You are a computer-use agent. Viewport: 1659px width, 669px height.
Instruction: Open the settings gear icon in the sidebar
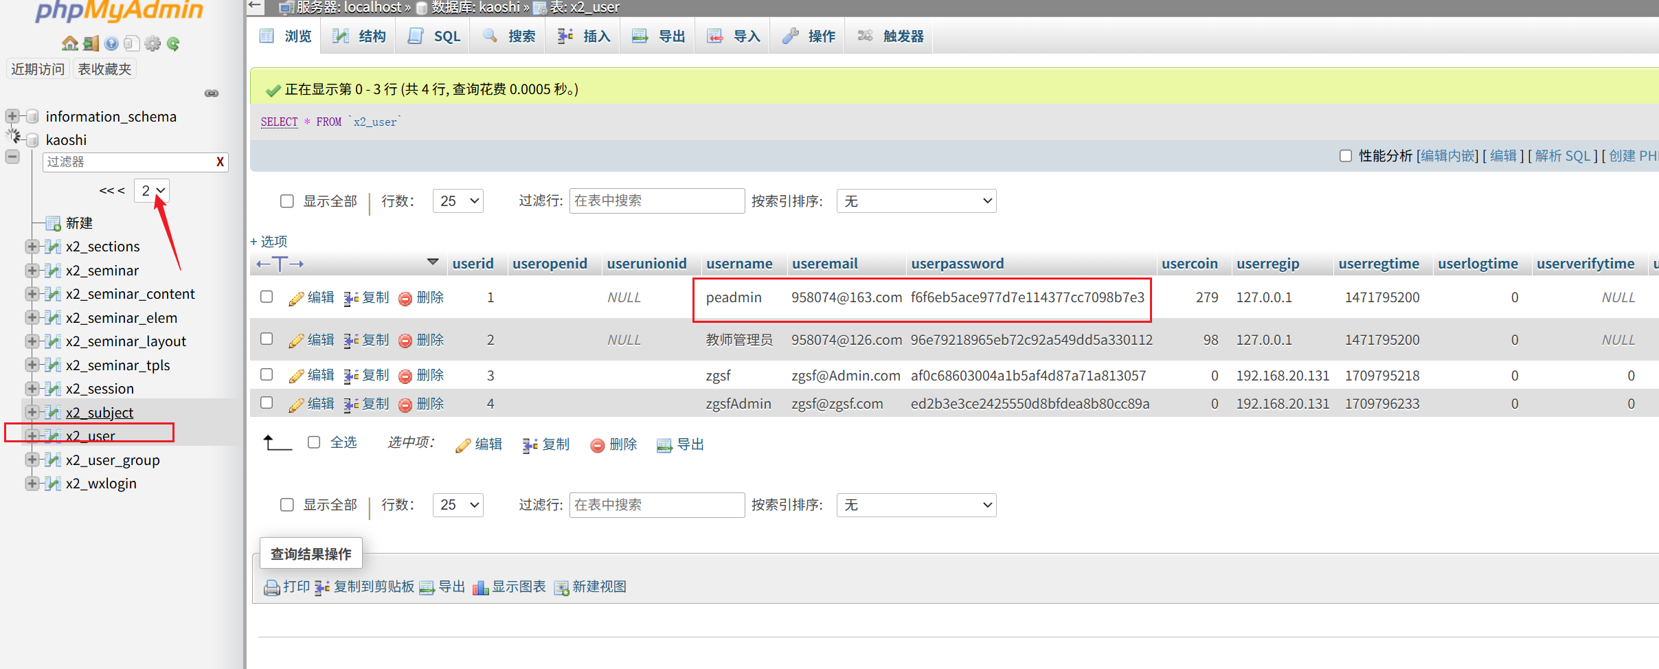153,44
